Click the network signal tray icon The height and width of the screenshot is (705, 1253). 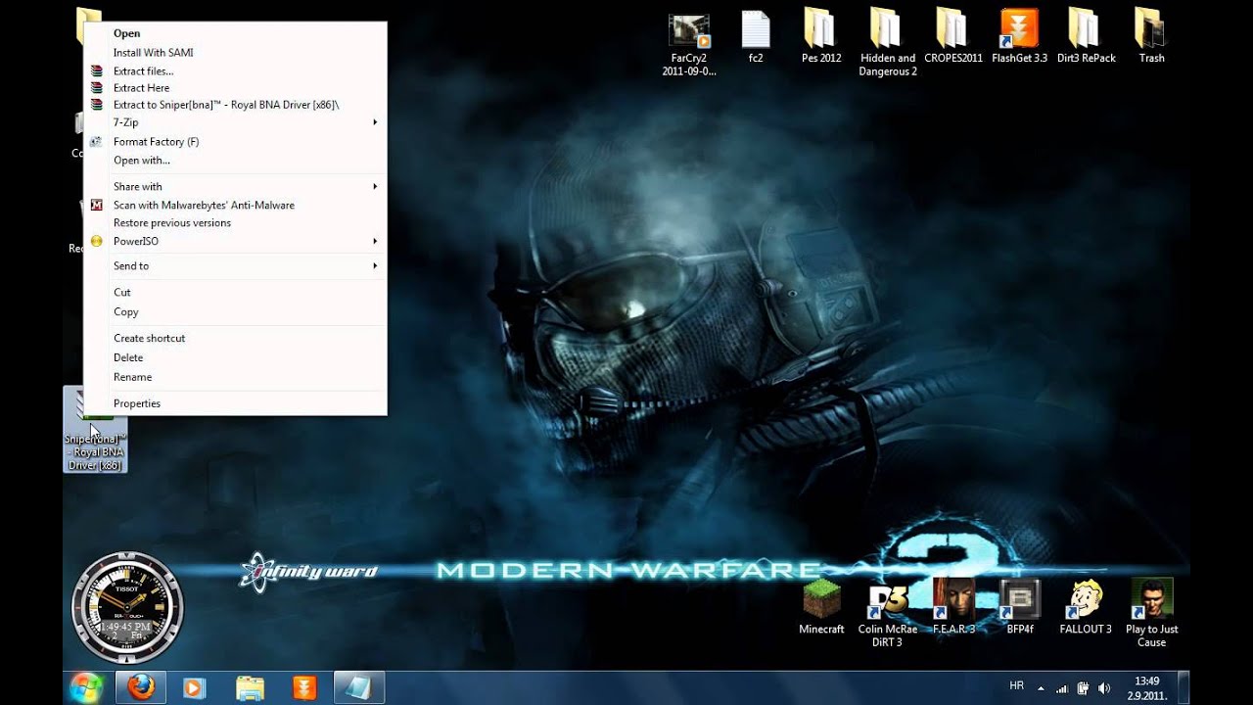tap(1062, 687)
